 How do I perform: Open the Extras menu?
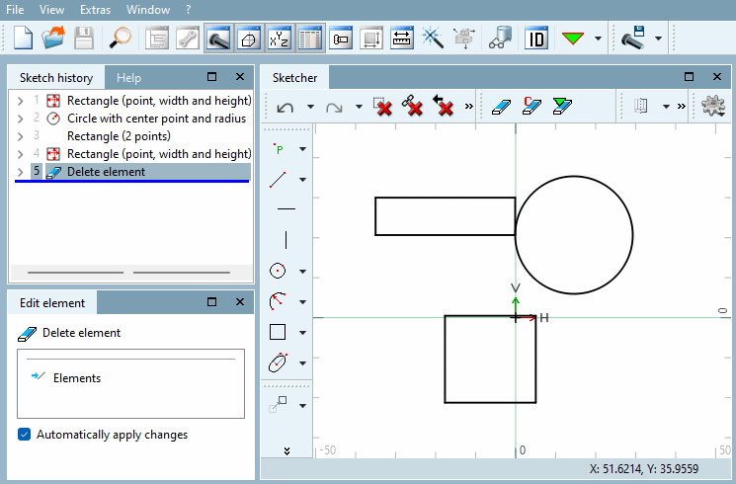[x=95, y=10]
